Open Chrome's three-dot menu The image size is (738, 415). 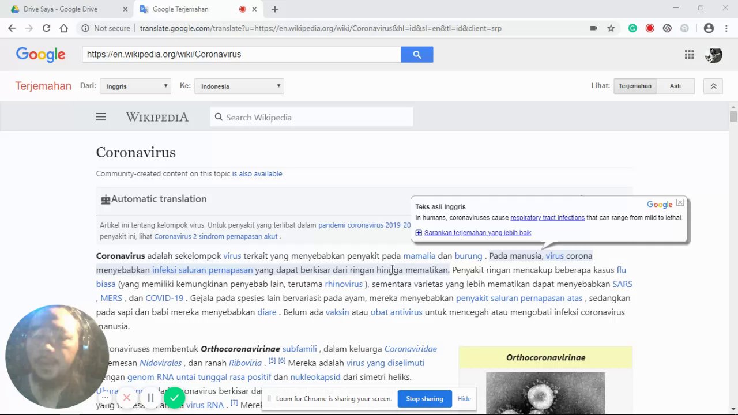(x=726, y=28)
